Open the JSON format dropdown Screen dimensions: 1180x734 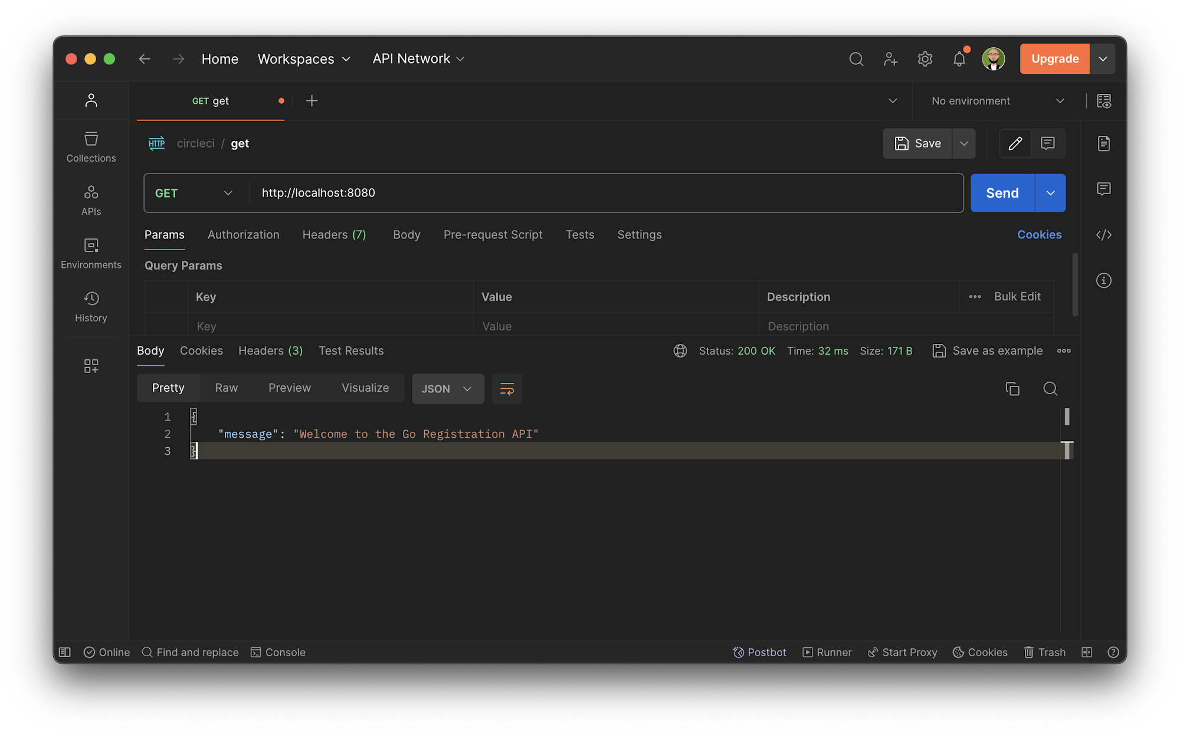[447, 388]
